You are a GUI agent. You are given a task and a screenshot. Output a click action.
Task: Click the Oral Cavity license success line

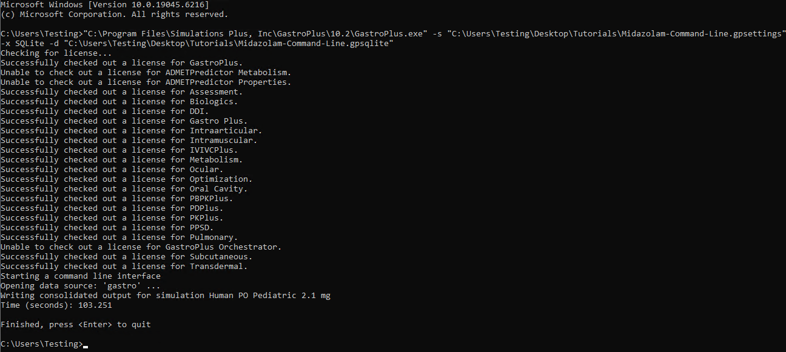click(124, 189)
